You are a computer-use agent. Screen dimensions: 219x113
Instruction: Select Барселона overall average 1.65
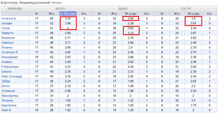coord(68,105)
